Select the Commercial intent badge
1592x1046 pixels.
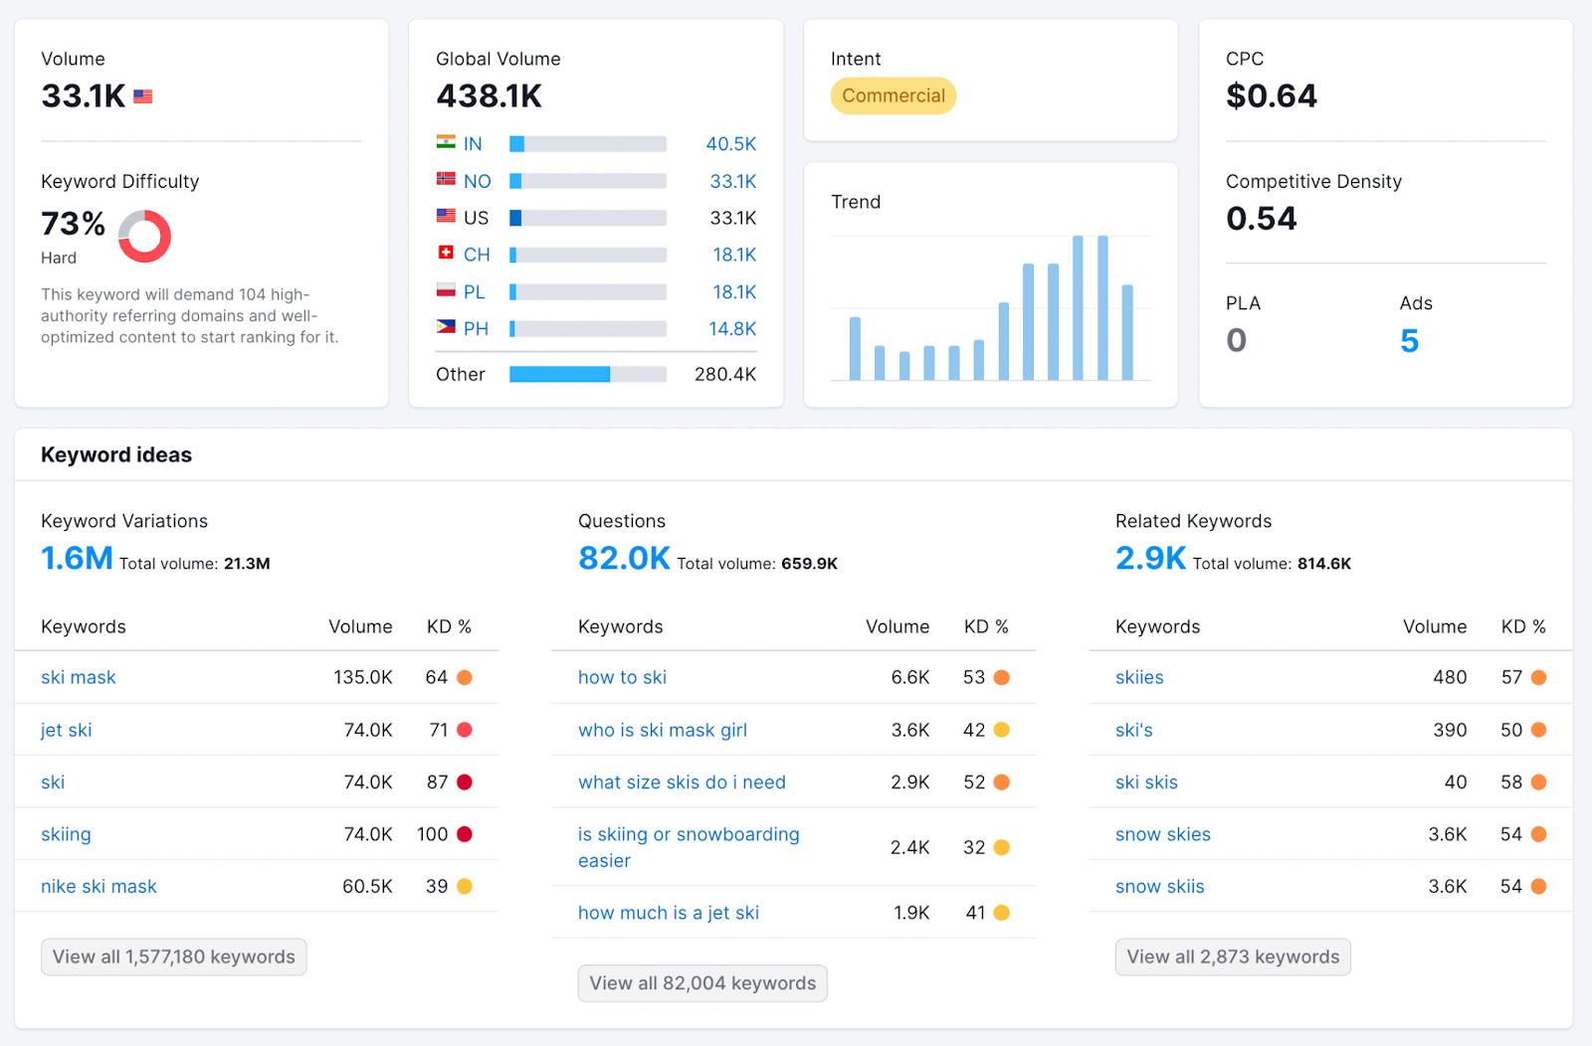(893, 95)
